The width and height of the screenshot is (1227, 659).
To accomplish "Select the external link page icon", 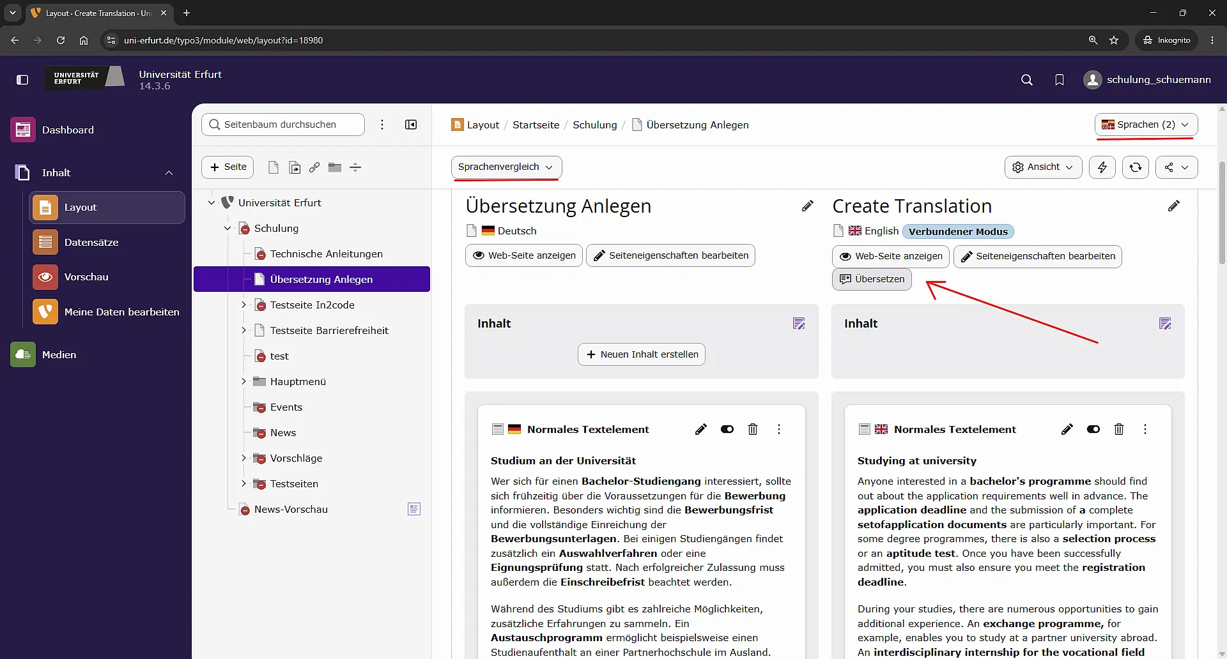I will tap(314, 167).
